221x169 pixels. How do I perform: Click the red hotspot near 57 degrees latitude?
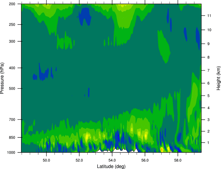[162, 149]
